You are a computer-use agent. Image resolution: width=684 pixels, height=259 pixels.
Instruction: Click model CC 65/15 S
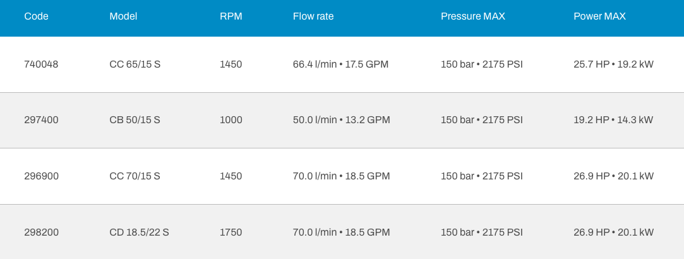click(x=135, y=64)
